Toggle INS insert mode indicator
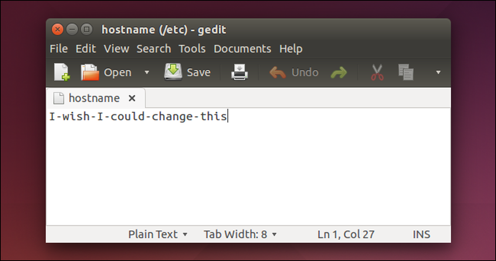The width and height of the screenshot is (496, 261). (x=421, y=234)
